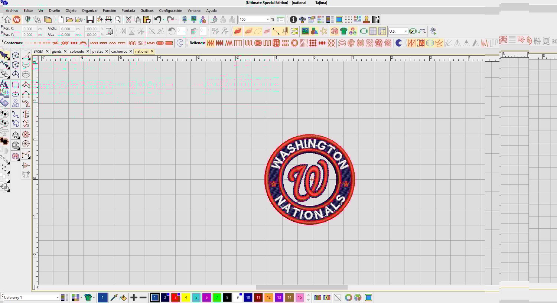Click the stamp icon in top toolbar

click(367, 19)
